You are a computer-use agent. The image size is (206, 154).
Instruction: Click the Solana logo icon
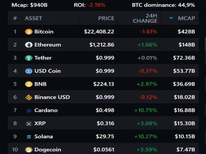[x=29, y=137]
